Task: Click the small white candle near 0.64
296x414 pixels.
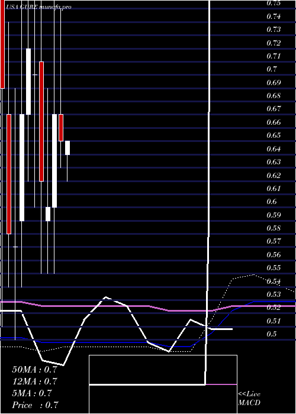Action: (x=67, y=148)
